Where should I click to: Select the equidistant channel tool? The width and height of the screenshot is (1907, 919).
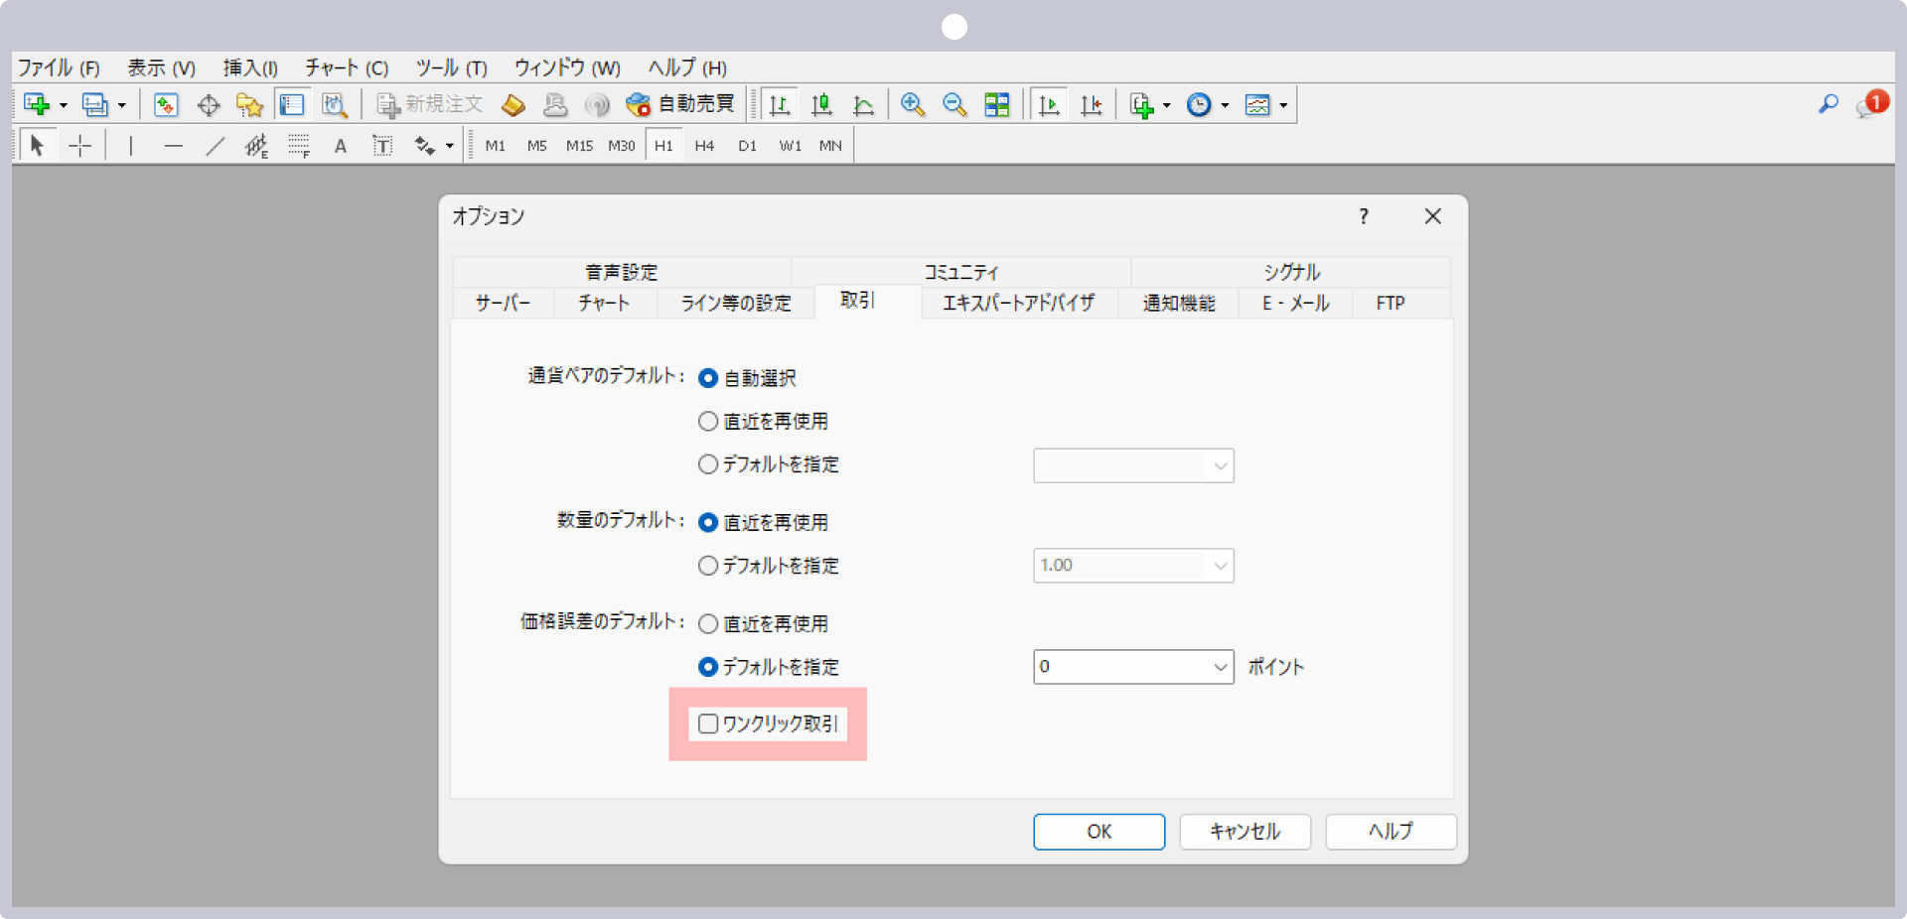coord(256,146)
